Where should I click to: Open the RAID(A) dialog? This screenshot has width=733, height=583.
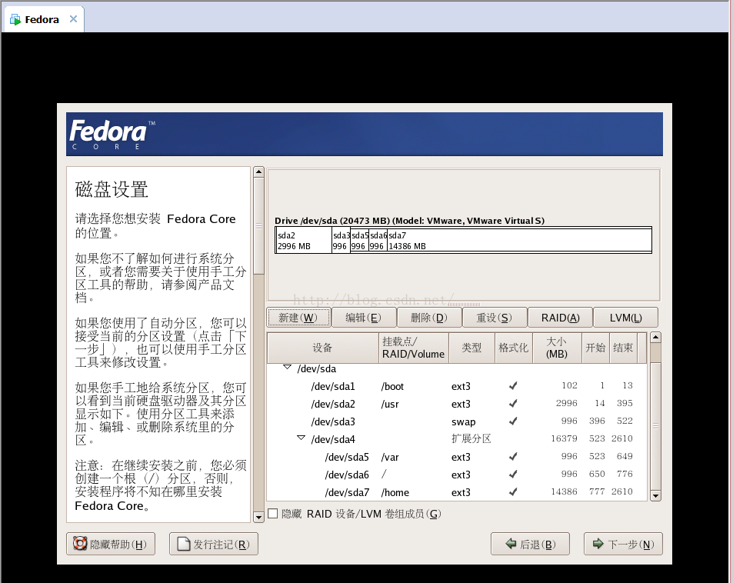coord(560,318)
